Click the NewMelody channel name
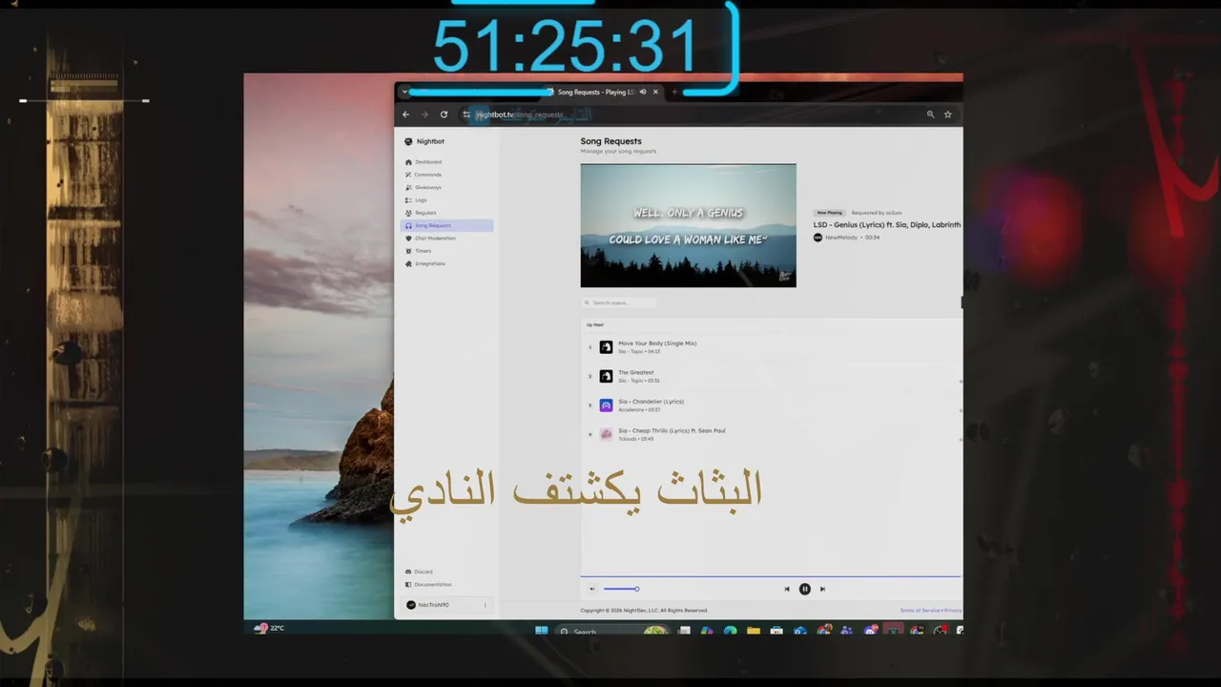Image resolution: width=1221 pixels, height=687 pixels. point(841,238)
